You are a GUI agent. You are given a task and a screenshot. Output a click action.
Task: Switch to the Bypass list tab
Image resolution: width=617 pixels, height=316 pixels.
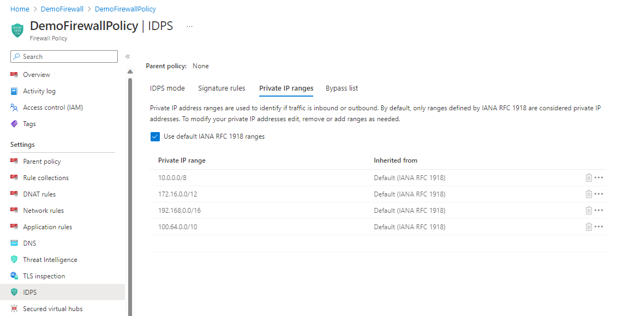(342, 88)
